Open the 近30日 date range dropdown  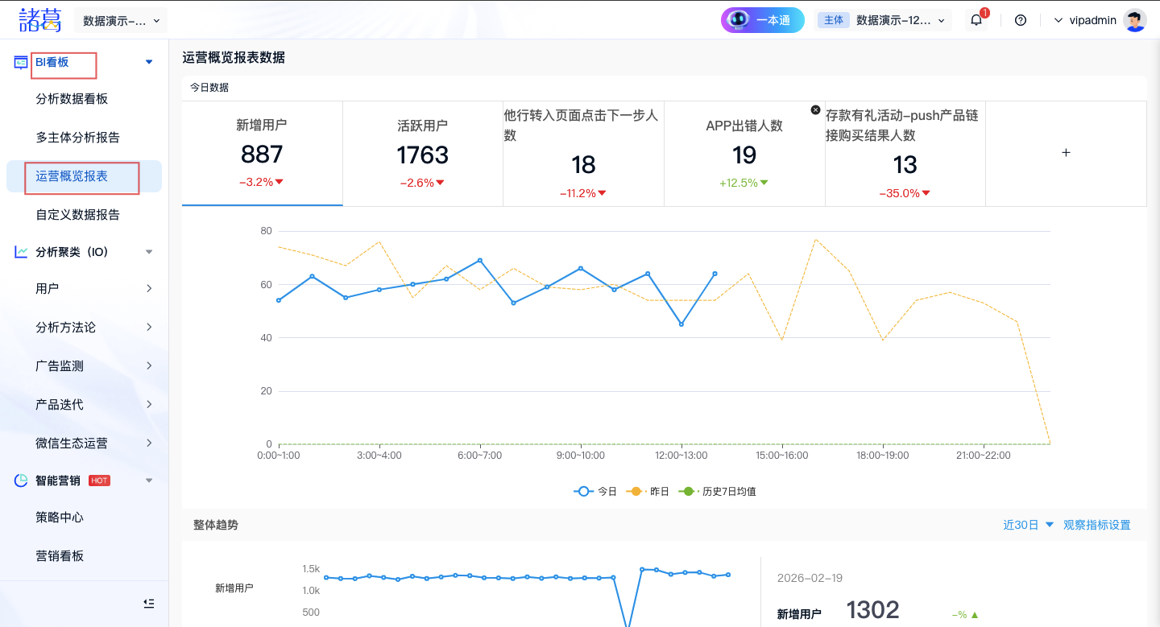pyautogui.click(x=1028, y=525)
